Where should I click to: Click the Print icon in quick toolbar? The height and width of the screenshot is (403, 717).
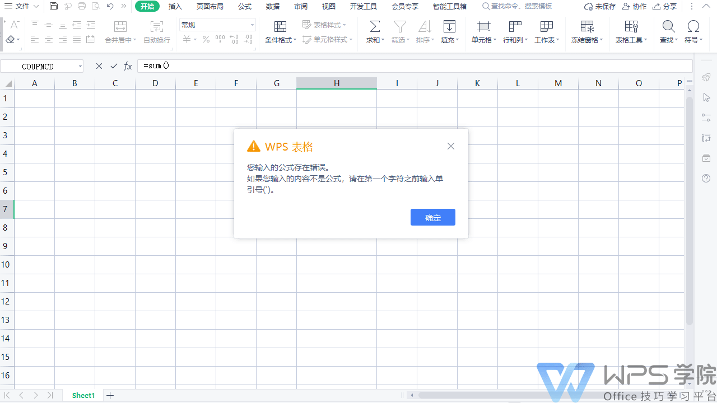pos(82,6)
